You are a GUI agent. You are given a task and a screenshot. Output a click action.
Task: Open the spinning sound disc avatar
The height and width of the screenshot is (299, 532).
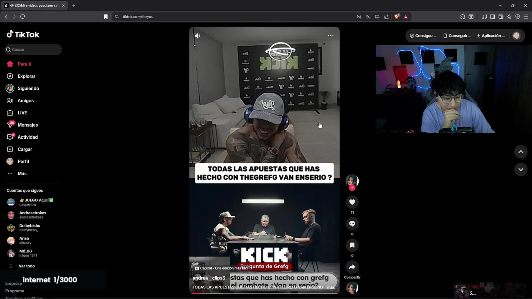tap(352, 288)
